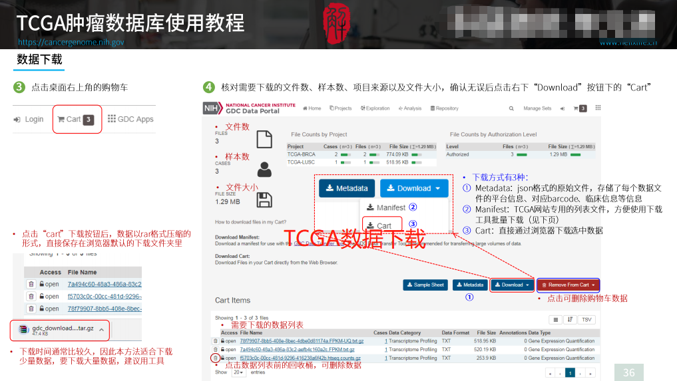Image resolution: width=677 pixels, height=381 pixels.
Task: Click the next page › button
Action: (x=580, y=373)
